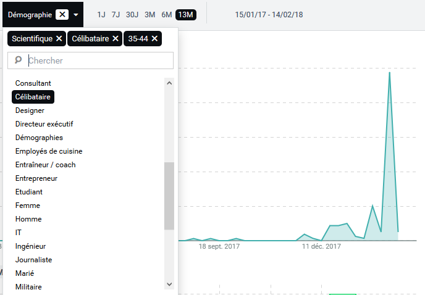The width and height of the screenshot is (425, 295).
Task: Click the list scrollbar down arrow
Action: (169, 284)
